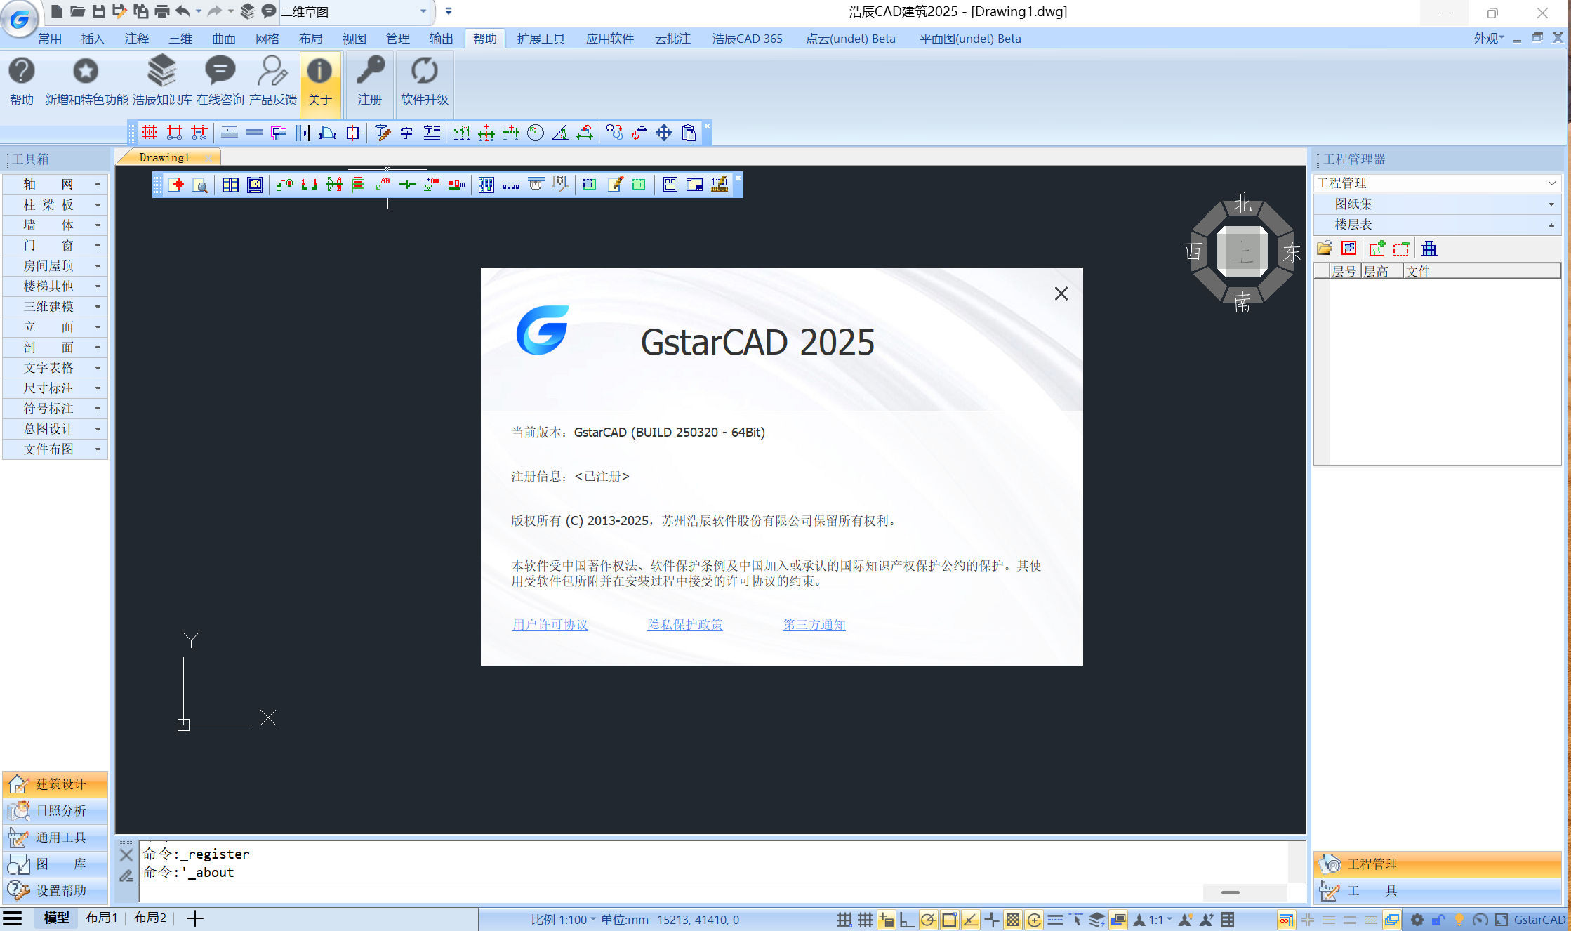Toggle polar tracking in status bar
The width and height of the screenshot is (1571, 931).
tap(928, 920)
